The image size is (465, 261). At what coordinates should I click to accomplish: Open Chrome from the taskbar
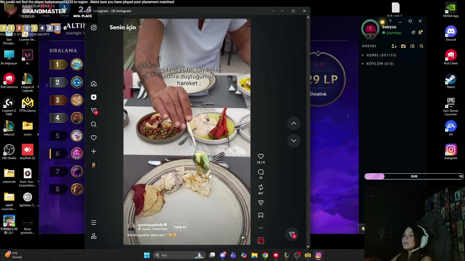point(265,255)
